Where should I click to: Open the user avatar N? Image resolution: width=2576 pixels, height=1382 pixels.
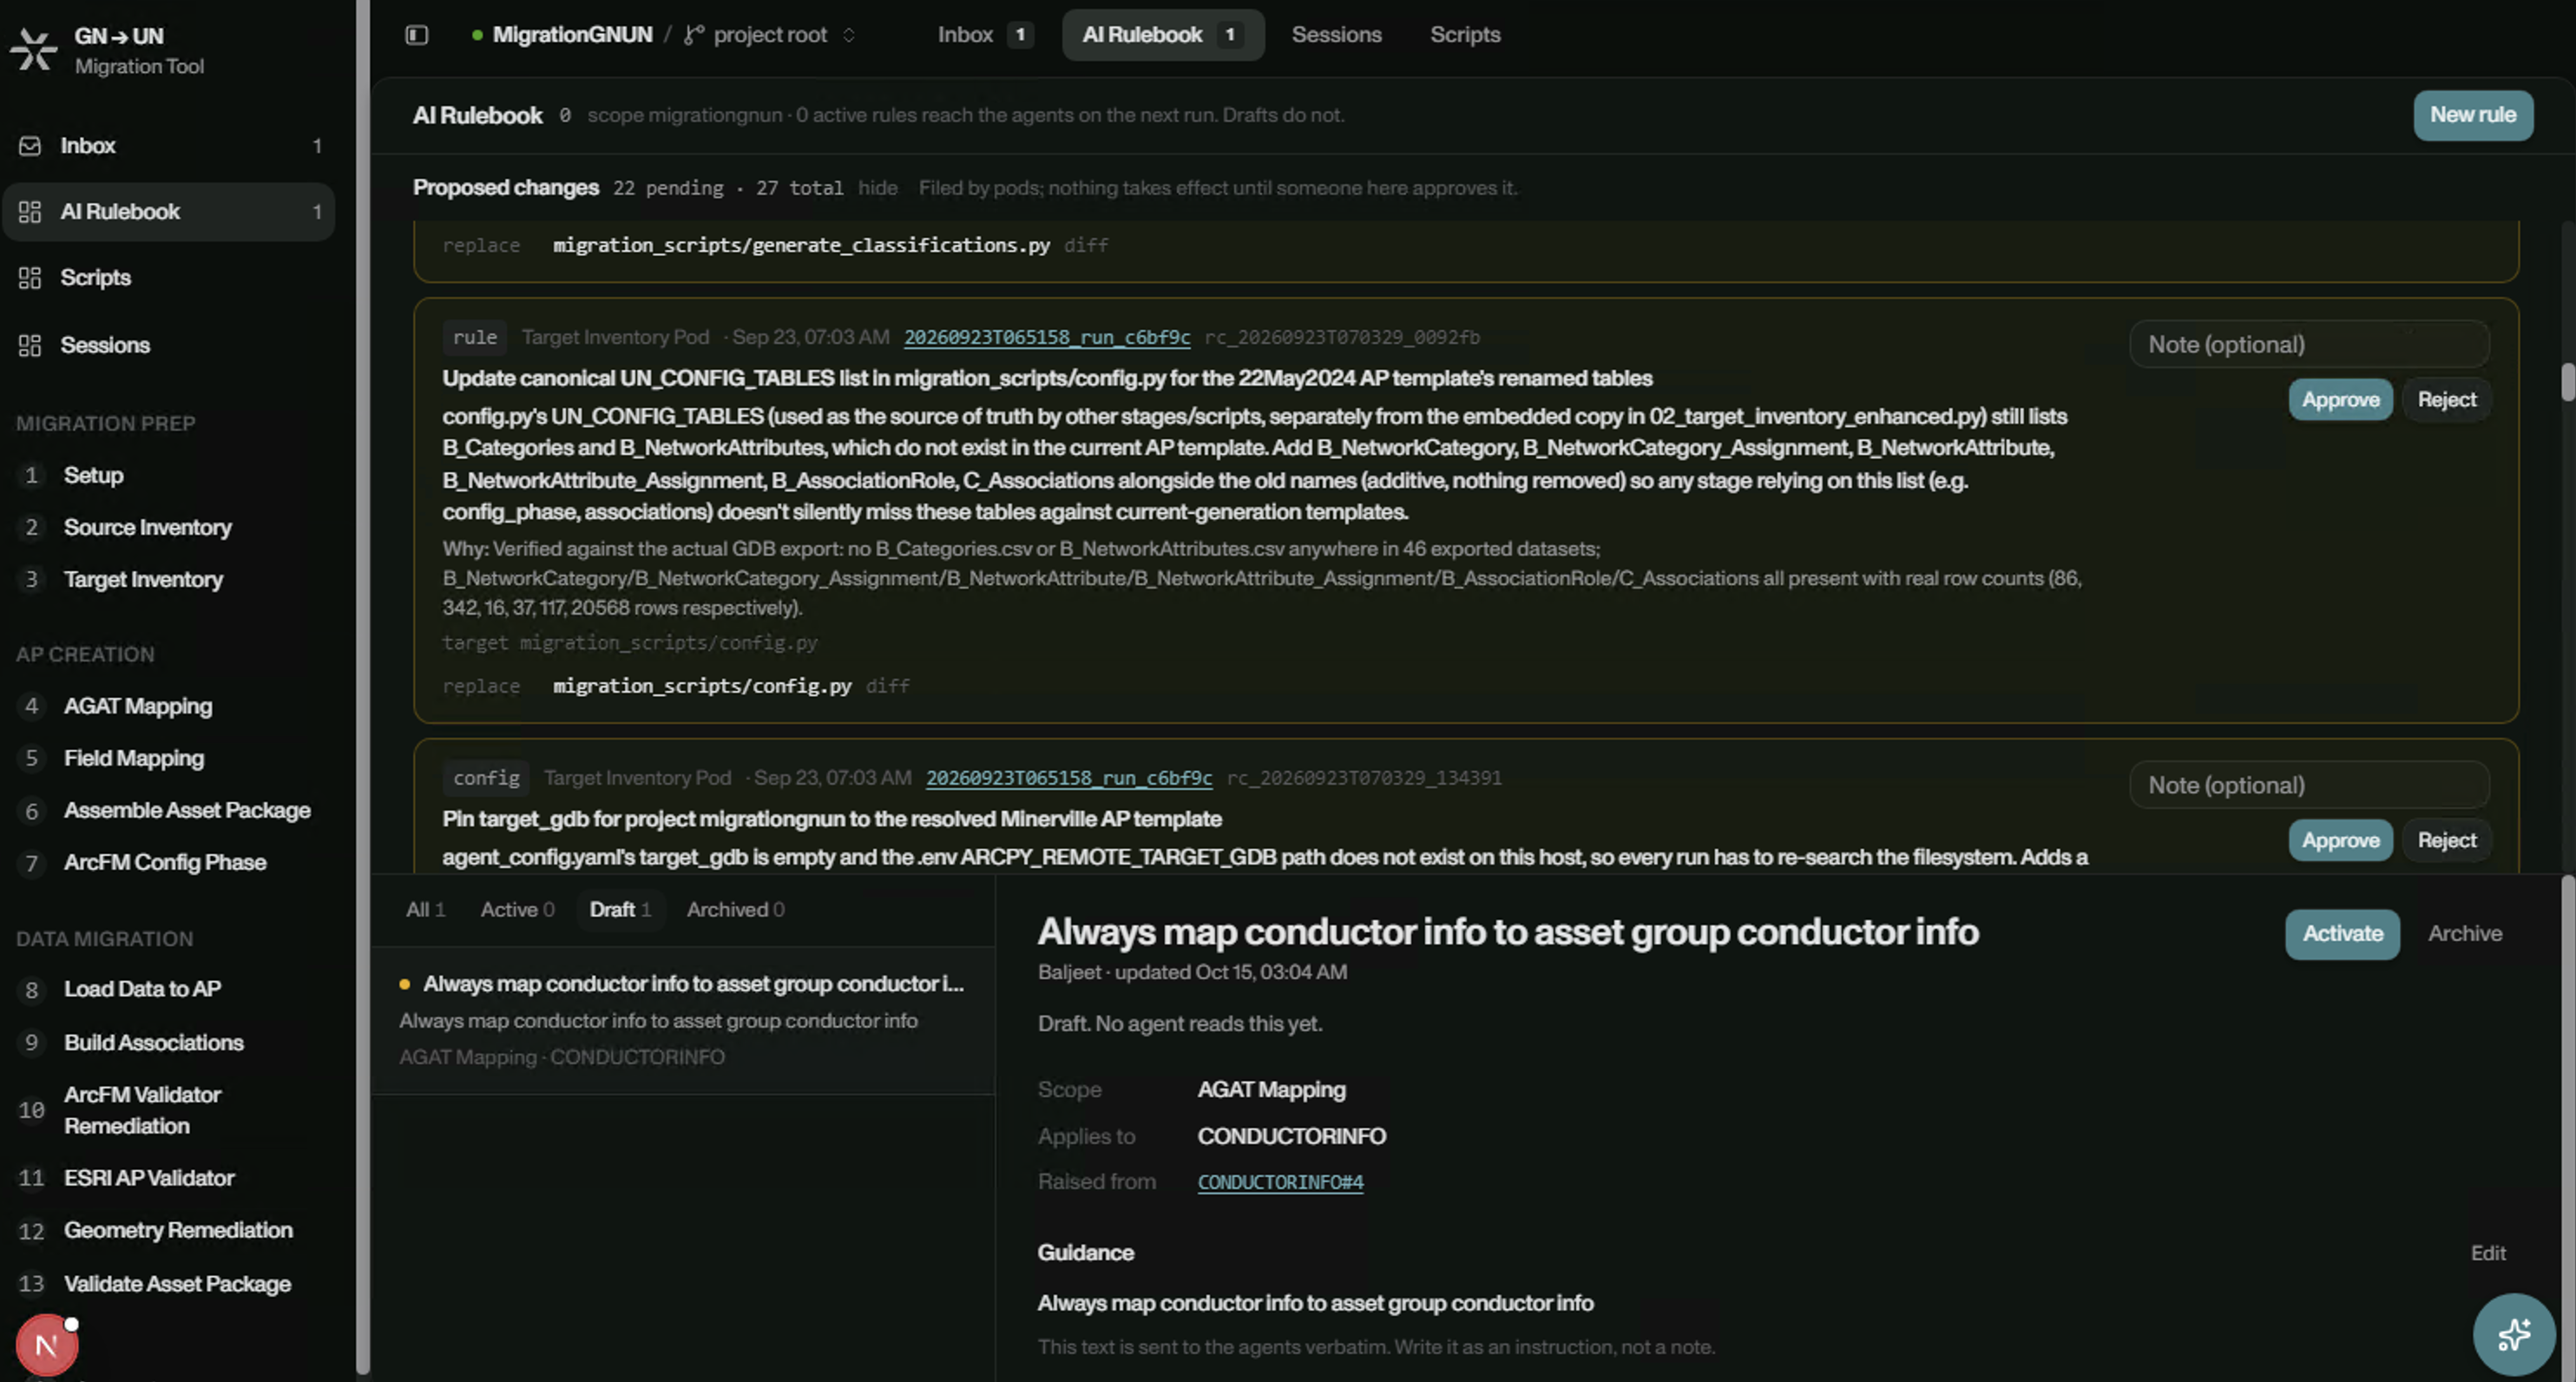(46, 1345)
